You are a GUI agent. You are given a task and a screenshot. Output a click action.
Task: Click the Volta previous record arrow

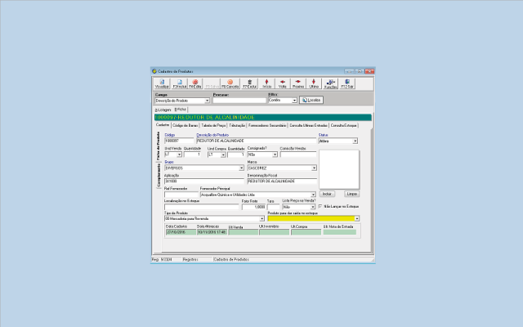point(282,83)
